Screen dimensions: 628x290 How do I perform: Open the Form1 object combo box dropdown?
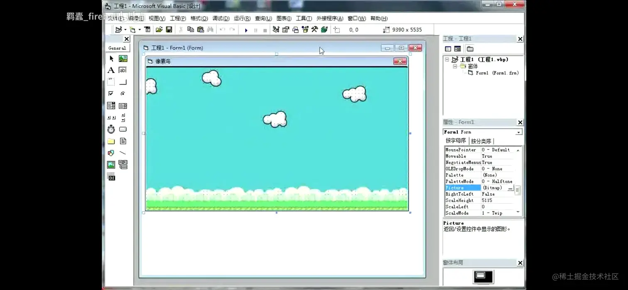tap(518, 132)
